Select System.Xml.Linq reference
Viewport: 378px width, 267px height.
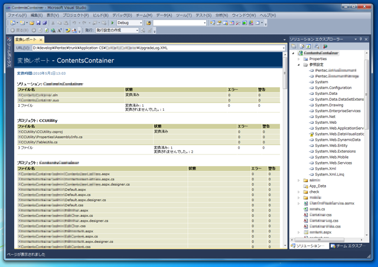330,174
